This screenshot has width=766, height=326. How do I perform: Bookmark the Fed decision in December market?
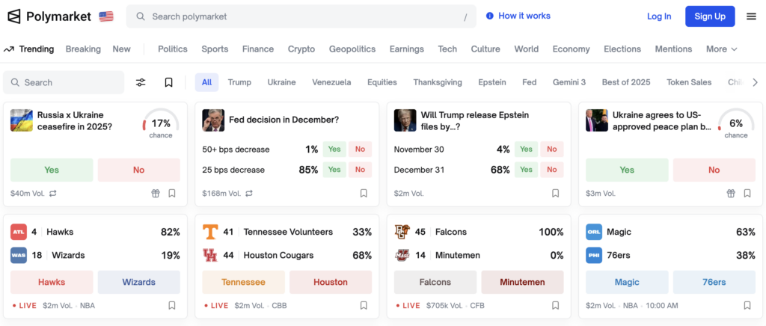[x=364, y=194]
